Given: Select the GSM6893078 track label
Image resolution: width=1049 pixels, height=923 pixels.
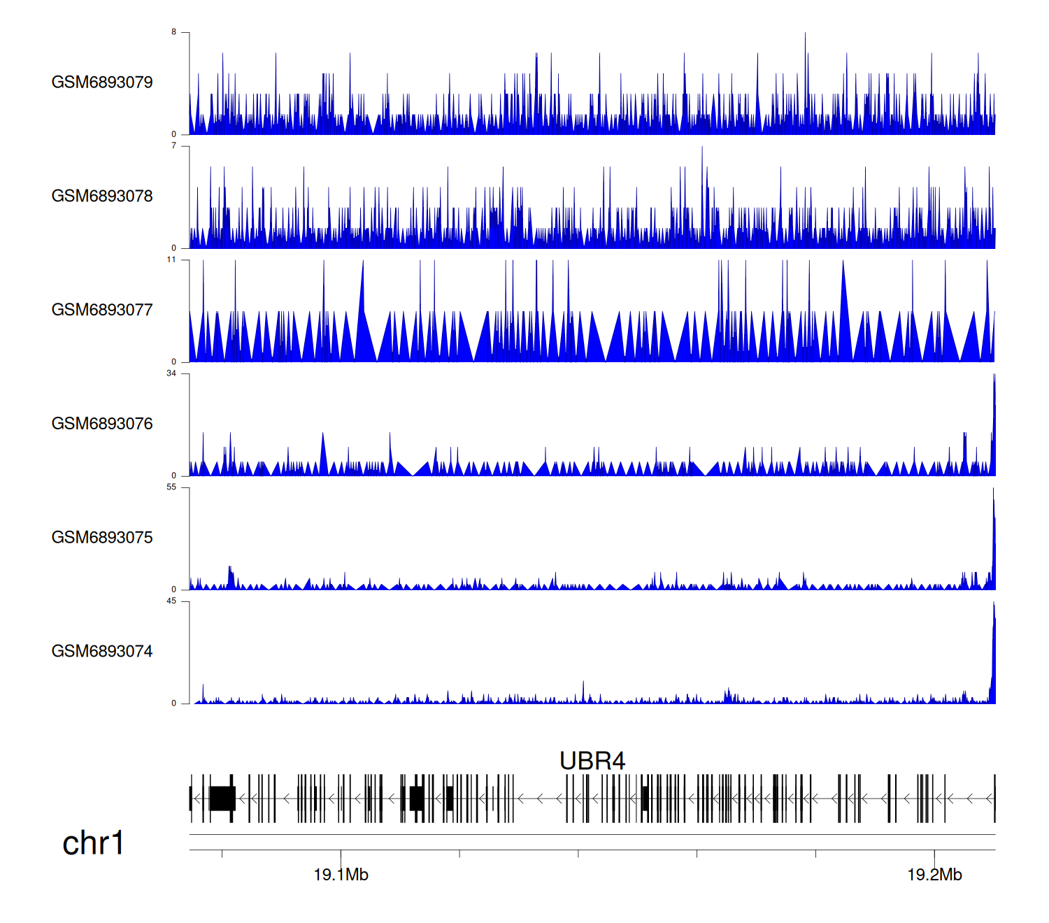Looking at the screenshot, I should pyautogui.click(x=102, y=196).
